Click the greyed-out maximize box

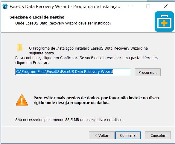(x=148, y=6)
